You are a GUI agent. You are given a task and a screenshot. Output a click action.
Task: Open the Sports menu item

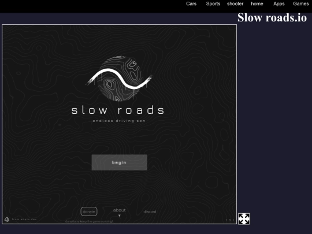point(213,4)
